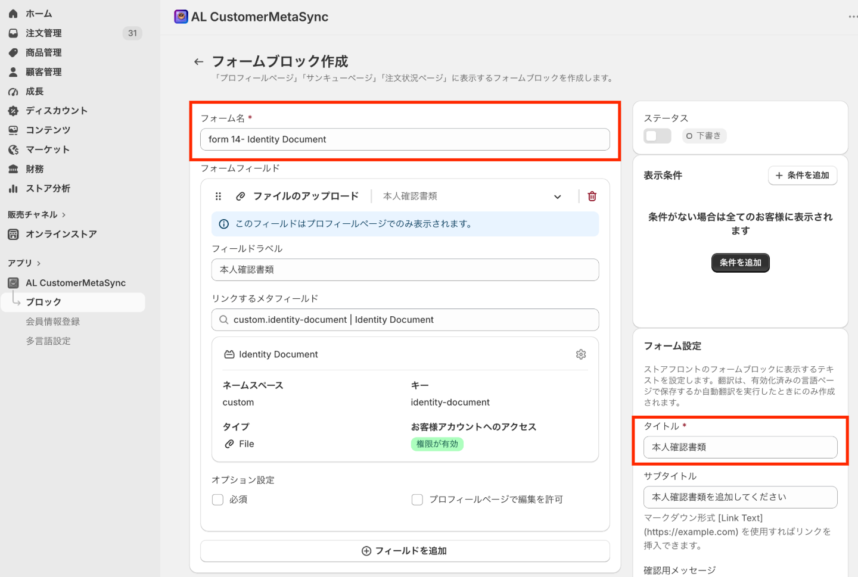
Task: Click the オンラインストア shop icon
Action: coord(13,234)
